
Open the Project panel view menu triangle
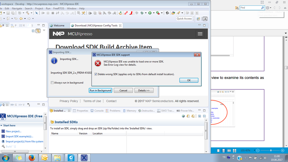(x=44, y=30)
